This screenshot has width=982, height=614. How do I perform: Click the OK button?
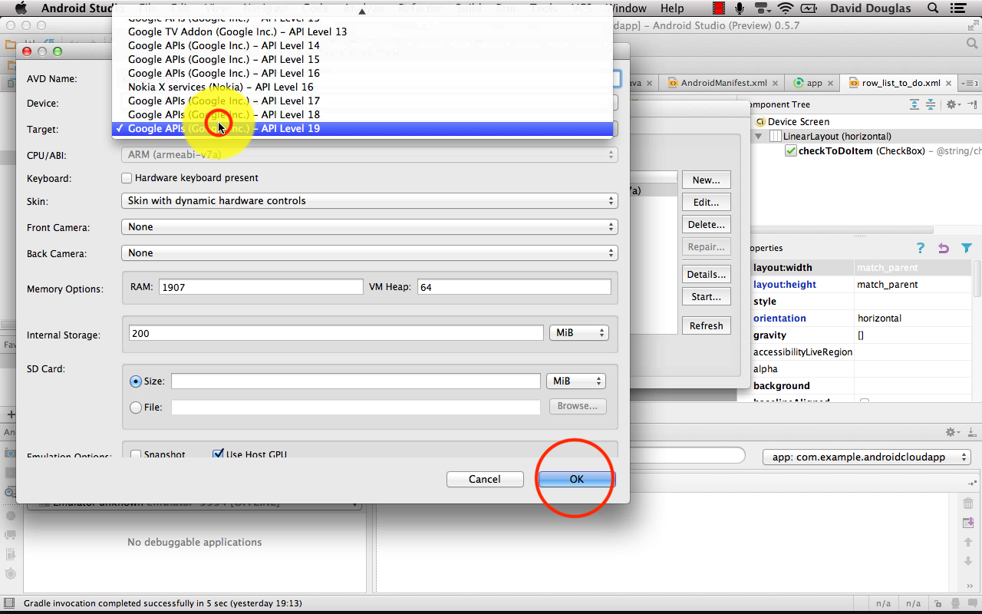coord(577,479)
